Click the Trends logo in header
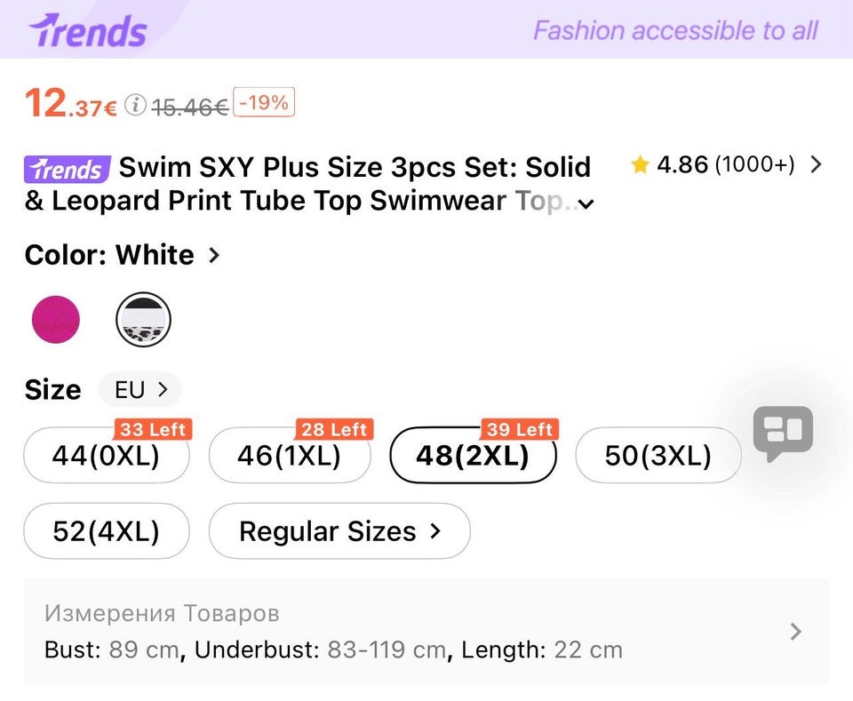The image size is (853, 701). click(87, 31)
